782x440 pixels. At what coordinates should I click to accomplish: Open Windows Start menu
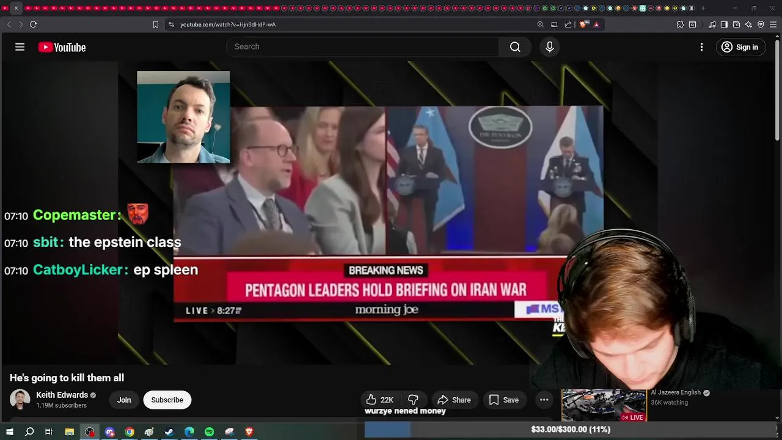9,431
